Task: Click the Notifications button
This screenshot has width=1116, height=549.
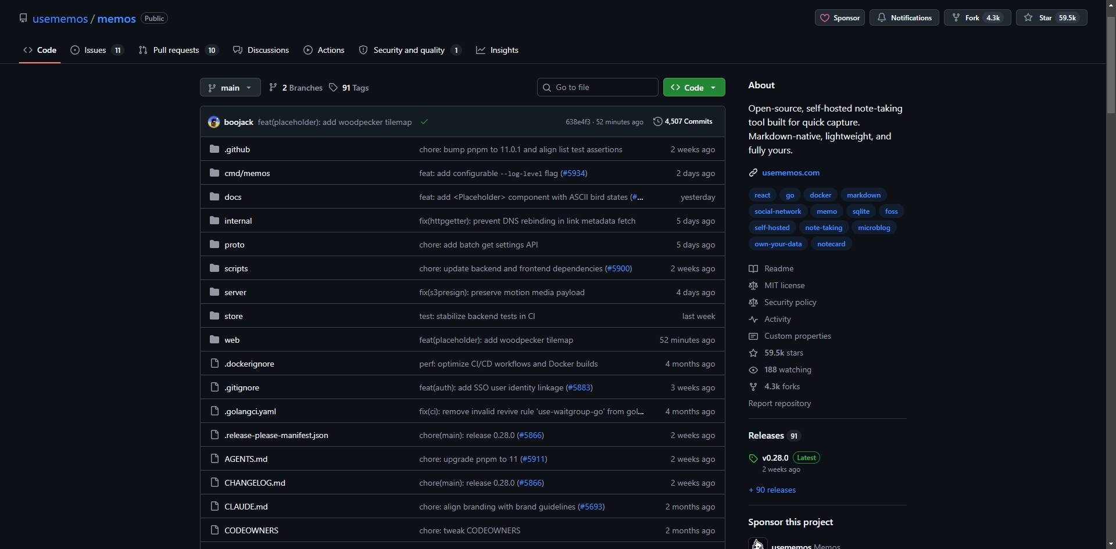Action: coord(904,18)
